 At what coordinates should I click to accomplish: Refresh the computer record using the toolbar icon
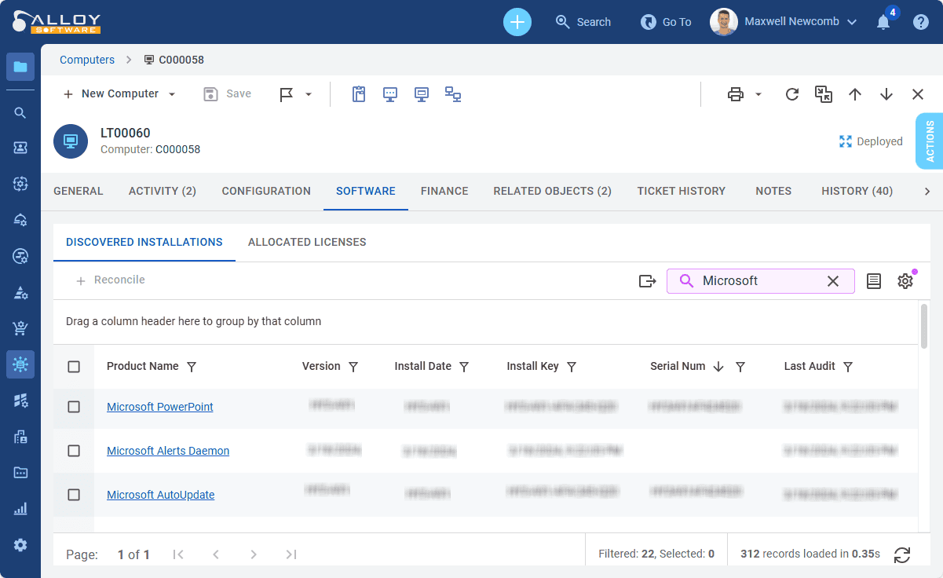792,94
